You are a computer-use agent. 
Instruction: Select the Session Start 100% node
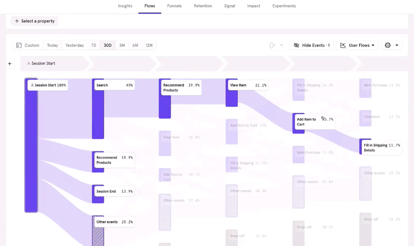[x=48, y=85]
